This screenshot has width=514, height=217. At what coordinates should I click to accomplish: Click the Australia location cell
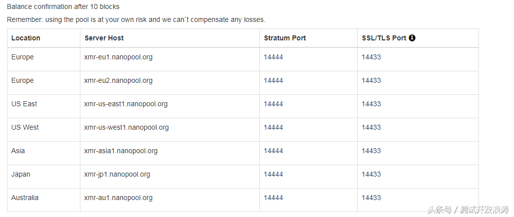[x=24, y=198]
